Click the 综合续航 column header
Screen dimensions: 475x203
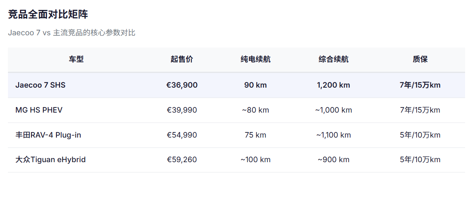[x=333, y=59]
